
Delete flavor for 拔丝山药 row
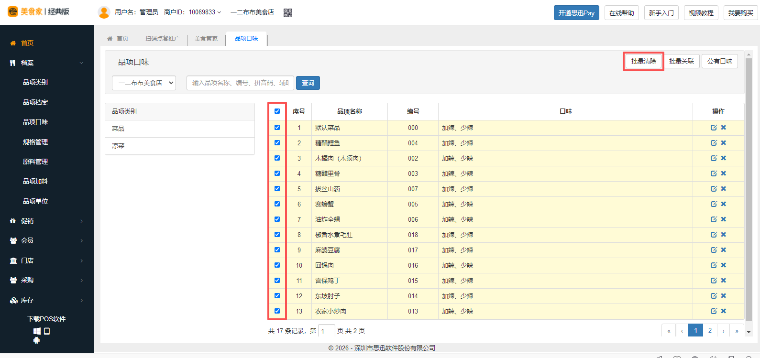(724, 189)
